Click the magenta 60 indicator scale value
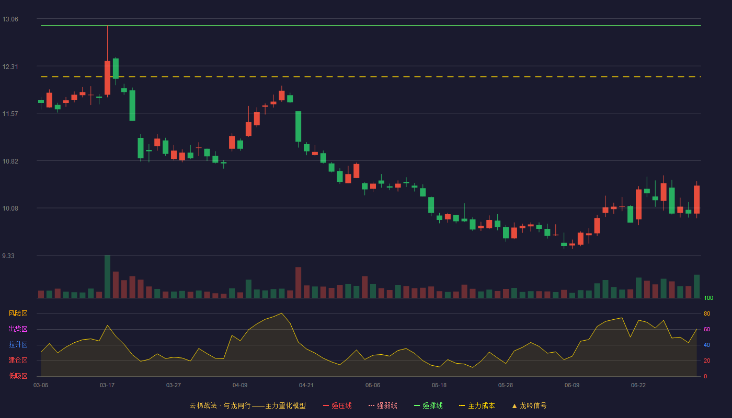This screenshot has height=418, width=732. pos(707,329)
